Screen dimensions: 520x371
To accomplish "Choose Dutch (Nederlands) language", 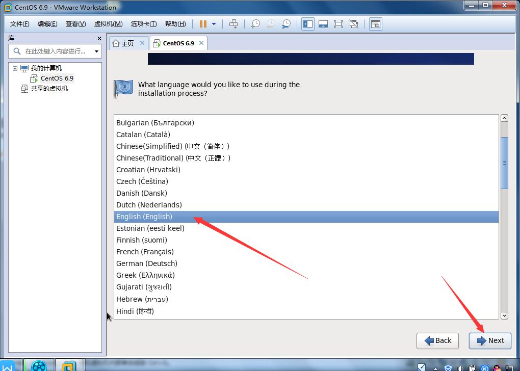I will [x=306, y=205].
